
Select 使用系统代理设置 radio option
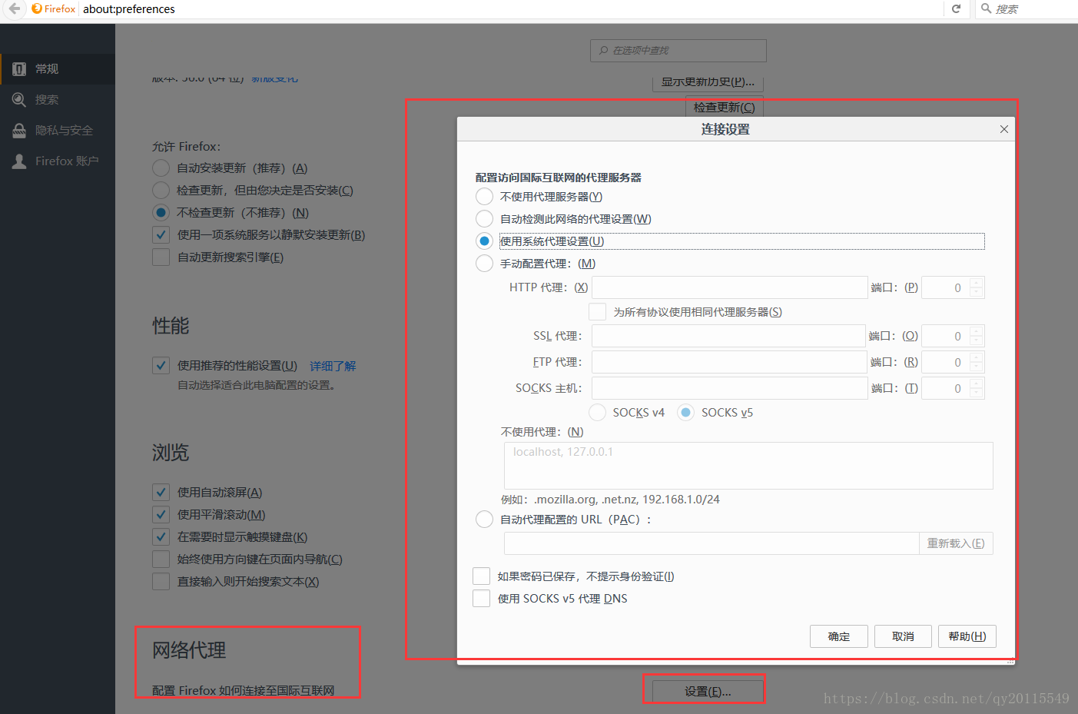[x=484, y=241]
